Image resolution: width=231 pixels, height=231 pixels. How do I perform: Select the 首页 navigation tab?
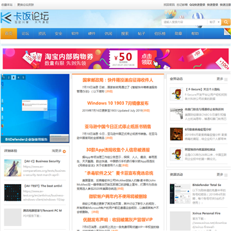[x=9, y=33]
